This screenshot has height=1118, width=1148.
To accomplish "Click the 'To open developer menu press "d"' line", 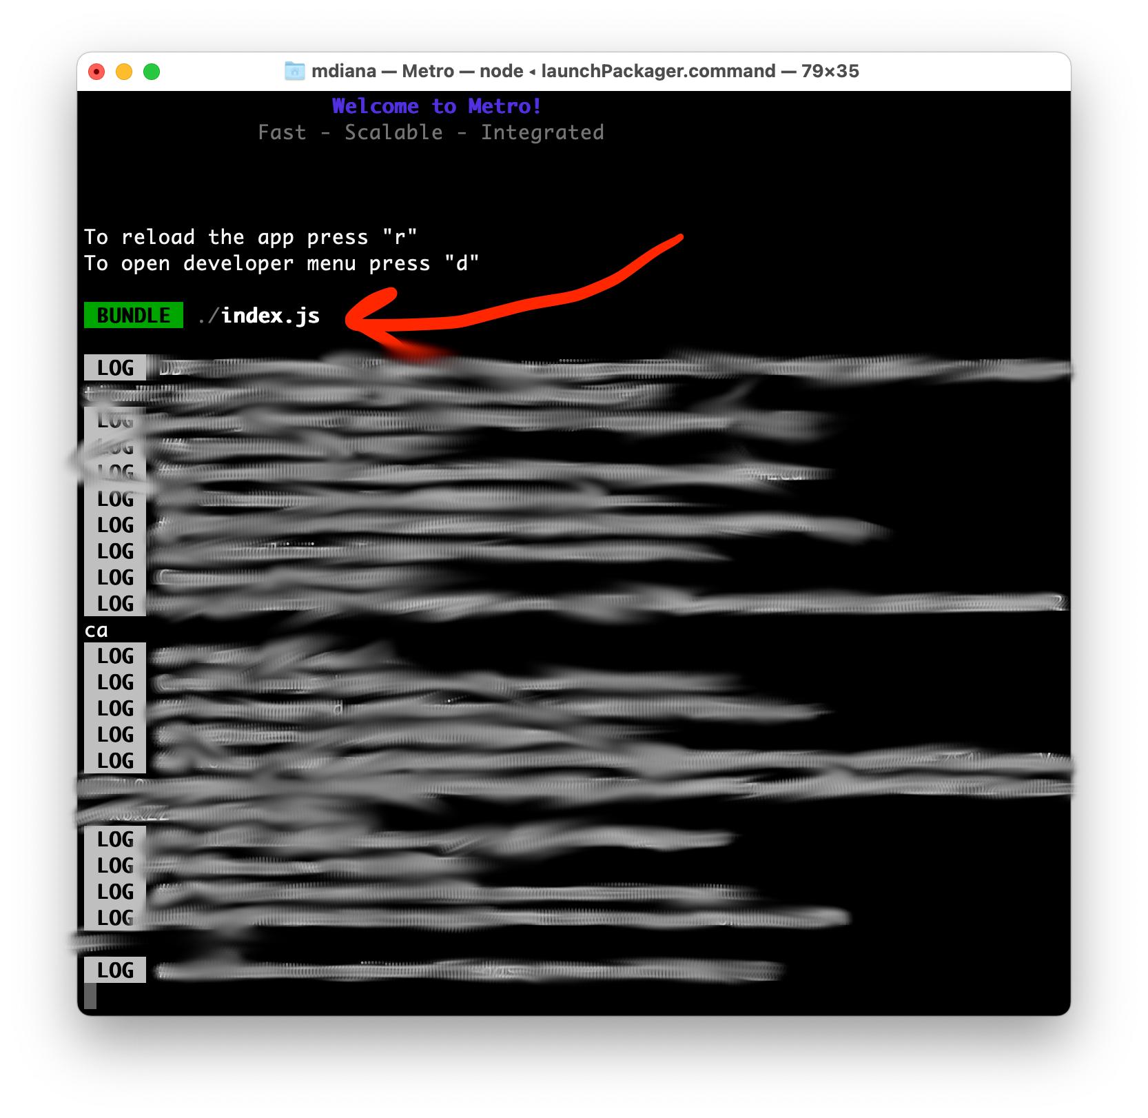I will click(281, 263).
